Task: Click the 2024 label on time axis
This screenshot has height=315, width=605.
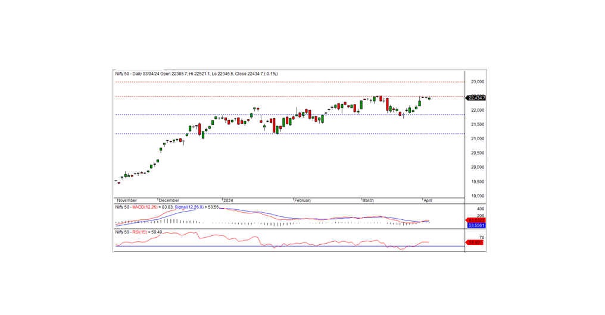Action: pyautogui.click(x=229, y=201)
